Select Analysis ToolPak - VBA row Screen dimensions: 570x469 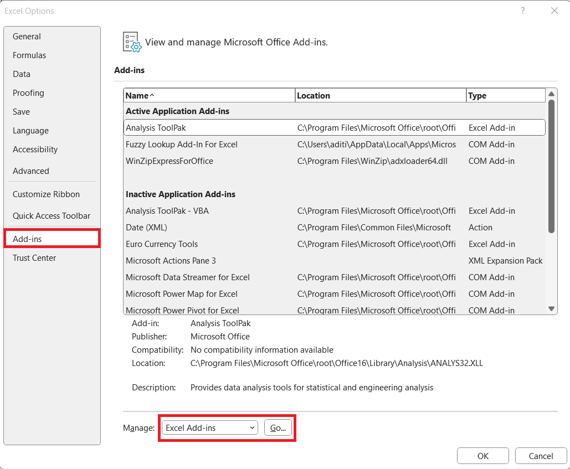pos(335,211)
